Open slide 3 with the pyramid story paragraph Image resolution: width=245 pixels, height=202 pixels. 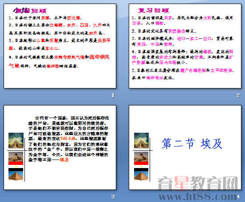[60, 147]
